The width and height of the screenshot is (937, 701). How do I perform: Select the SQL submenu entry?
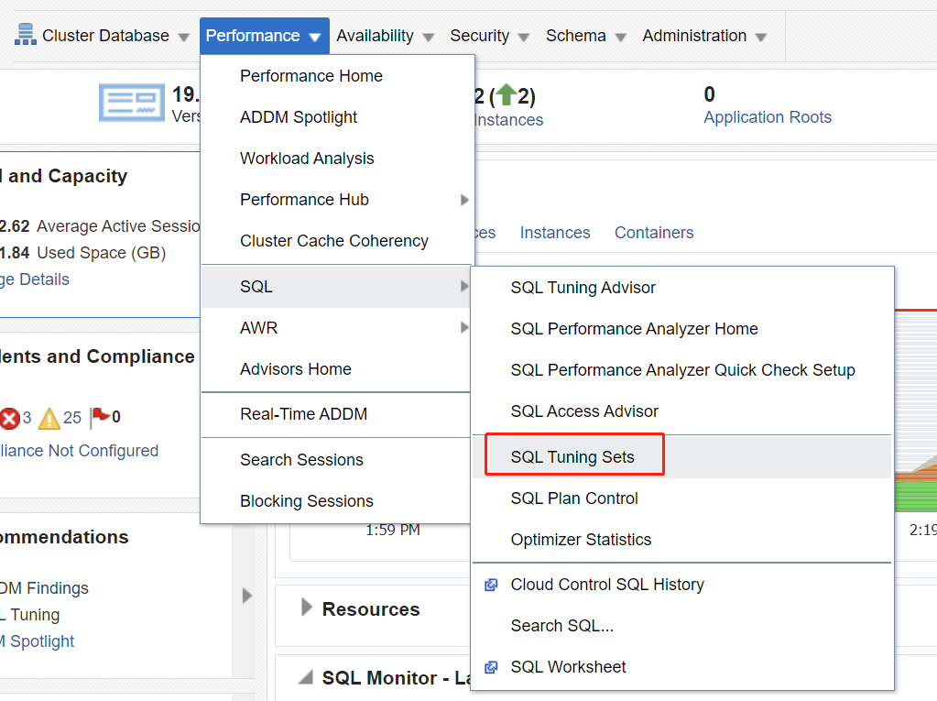click(x=336, y=287)
